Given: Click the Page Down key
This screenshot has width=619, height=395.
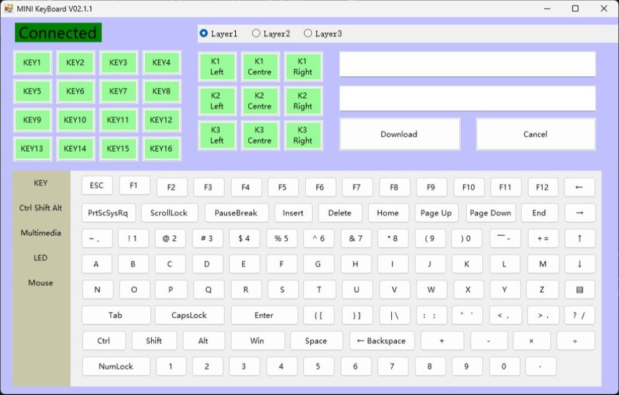Looking at the screenshot, I should (x=490, y=213).
